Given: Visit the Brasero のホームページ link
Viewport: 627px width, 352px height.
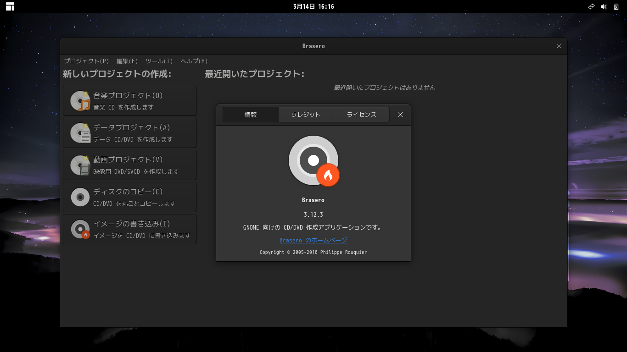Looking at the screenshot, I should tap(313, 240).
